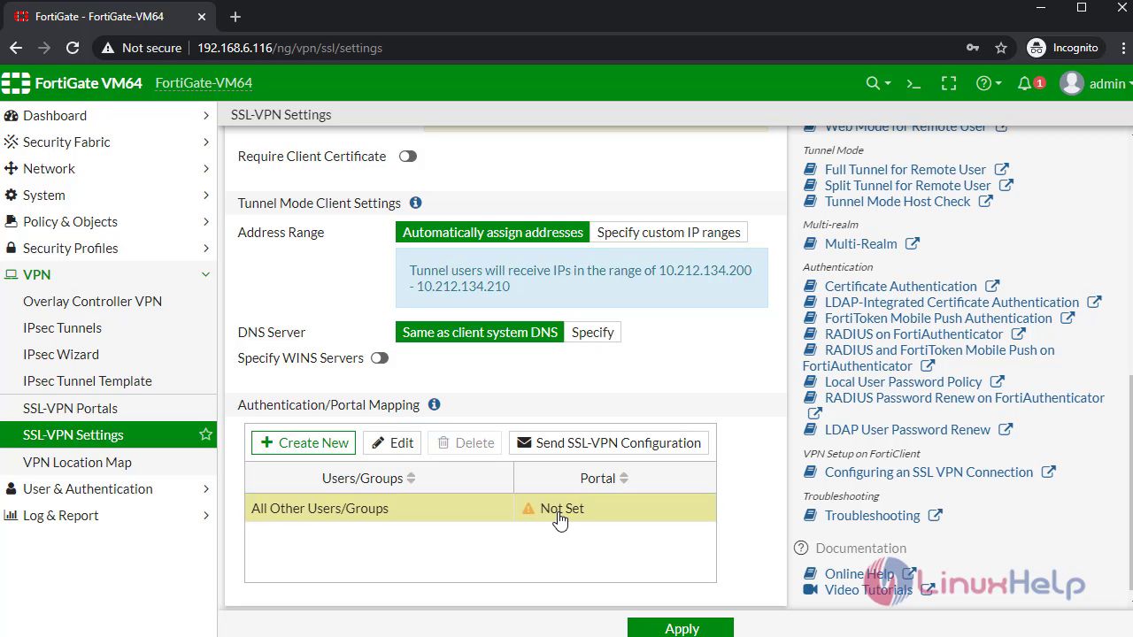This screenshot has height=637, width=1133.
Task: Click bookmark star in browser address bar
Action: pos(1001,48)
